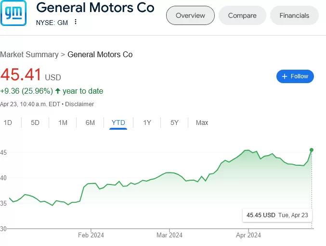
Task: Switch to the Compare tab
Action: pos(242,15)
